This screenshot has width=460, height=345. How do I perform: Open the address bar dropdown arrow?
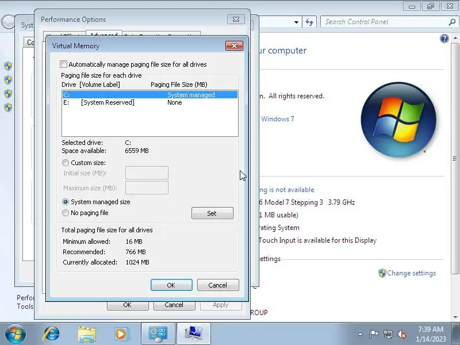tap(296, 22)
